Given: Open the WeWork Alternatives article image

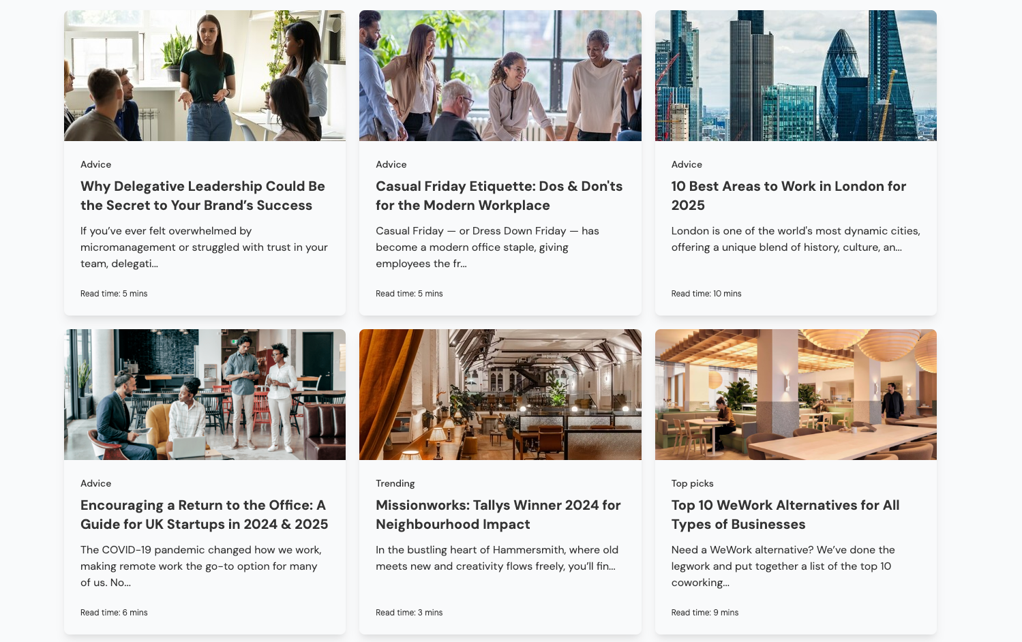Looking at the screenshot, I should (x=796, y=395).
